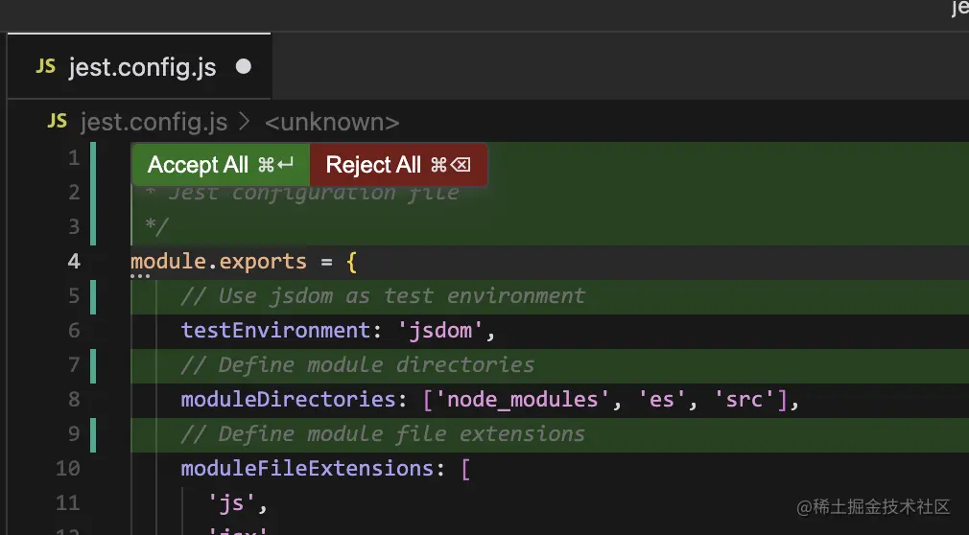
Task: Click the breadcrumb chevron after jest.config.js
Action: (x=245, y=122)
